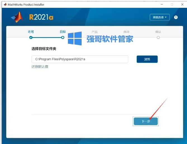Select the 许可 step
This screenshot has height=144, width=187.
pyautogui.click(x=31, y=32)
